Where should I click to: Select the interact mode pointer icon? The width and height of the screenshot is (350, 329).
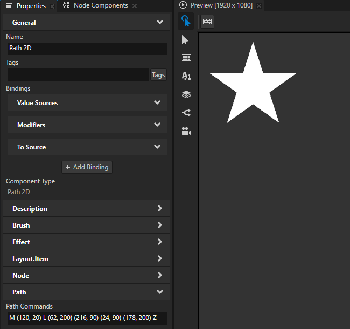point(186,21)
